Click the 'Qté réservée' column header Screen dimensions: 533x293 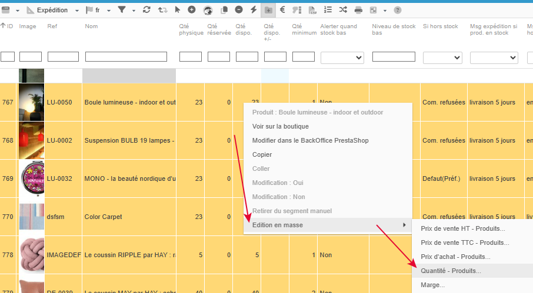[x=219, y=29]
